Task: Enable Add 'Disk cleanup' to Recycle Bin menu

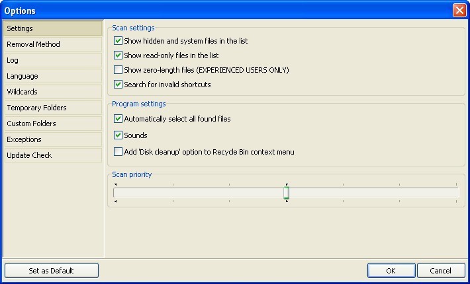Action: tap(118, 151)
